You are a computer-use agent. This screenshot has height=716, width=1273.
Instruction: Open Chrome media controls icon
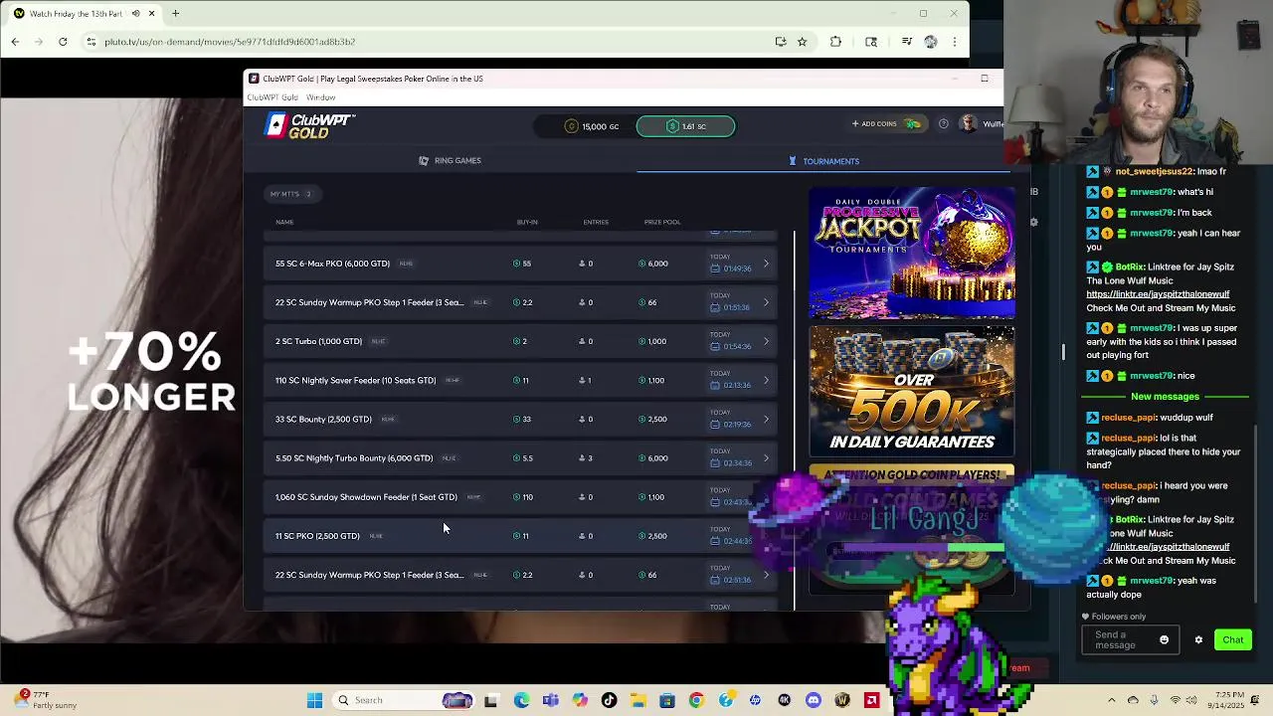[x=907, y=42]
